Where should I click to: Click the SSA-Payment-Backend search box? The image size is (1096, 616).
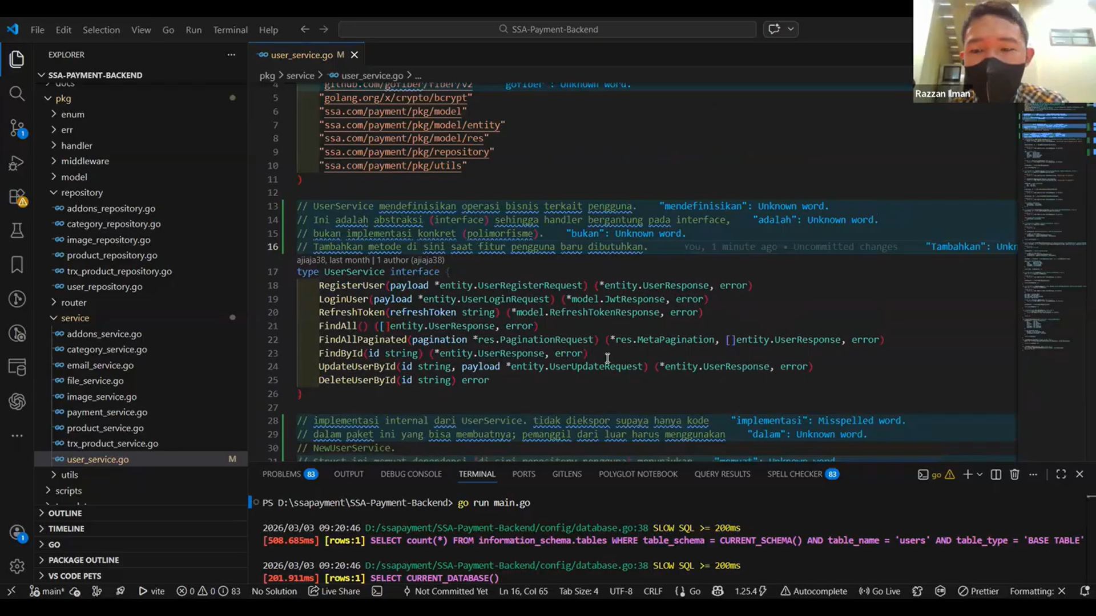coord(547,29)
